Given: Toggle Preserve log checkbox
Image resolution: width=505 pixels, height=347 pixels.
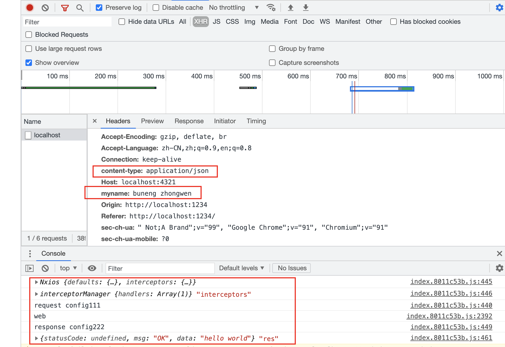Looking at the screenshot, I should click(x=99, y=8).
